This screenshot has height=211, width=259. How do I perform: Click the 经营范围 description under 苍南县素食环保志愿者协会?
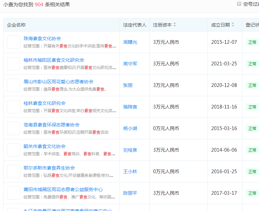(x=66, y=132)
